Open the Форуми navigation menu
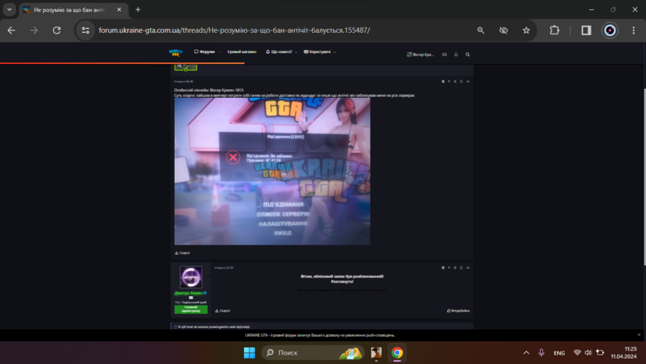The image size is (646, 364). click(204, 52)
